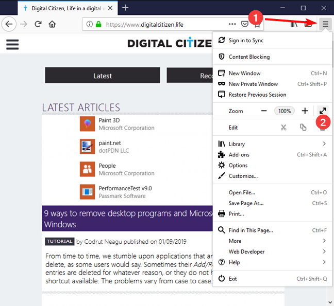Click the People app icon
This screenshot has width=334, height=306.
pos(87,169)
